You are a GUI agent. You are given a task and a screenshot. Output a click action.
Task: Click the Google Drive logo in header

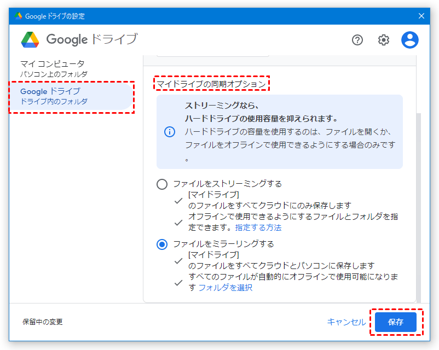(x=30, y=40)
